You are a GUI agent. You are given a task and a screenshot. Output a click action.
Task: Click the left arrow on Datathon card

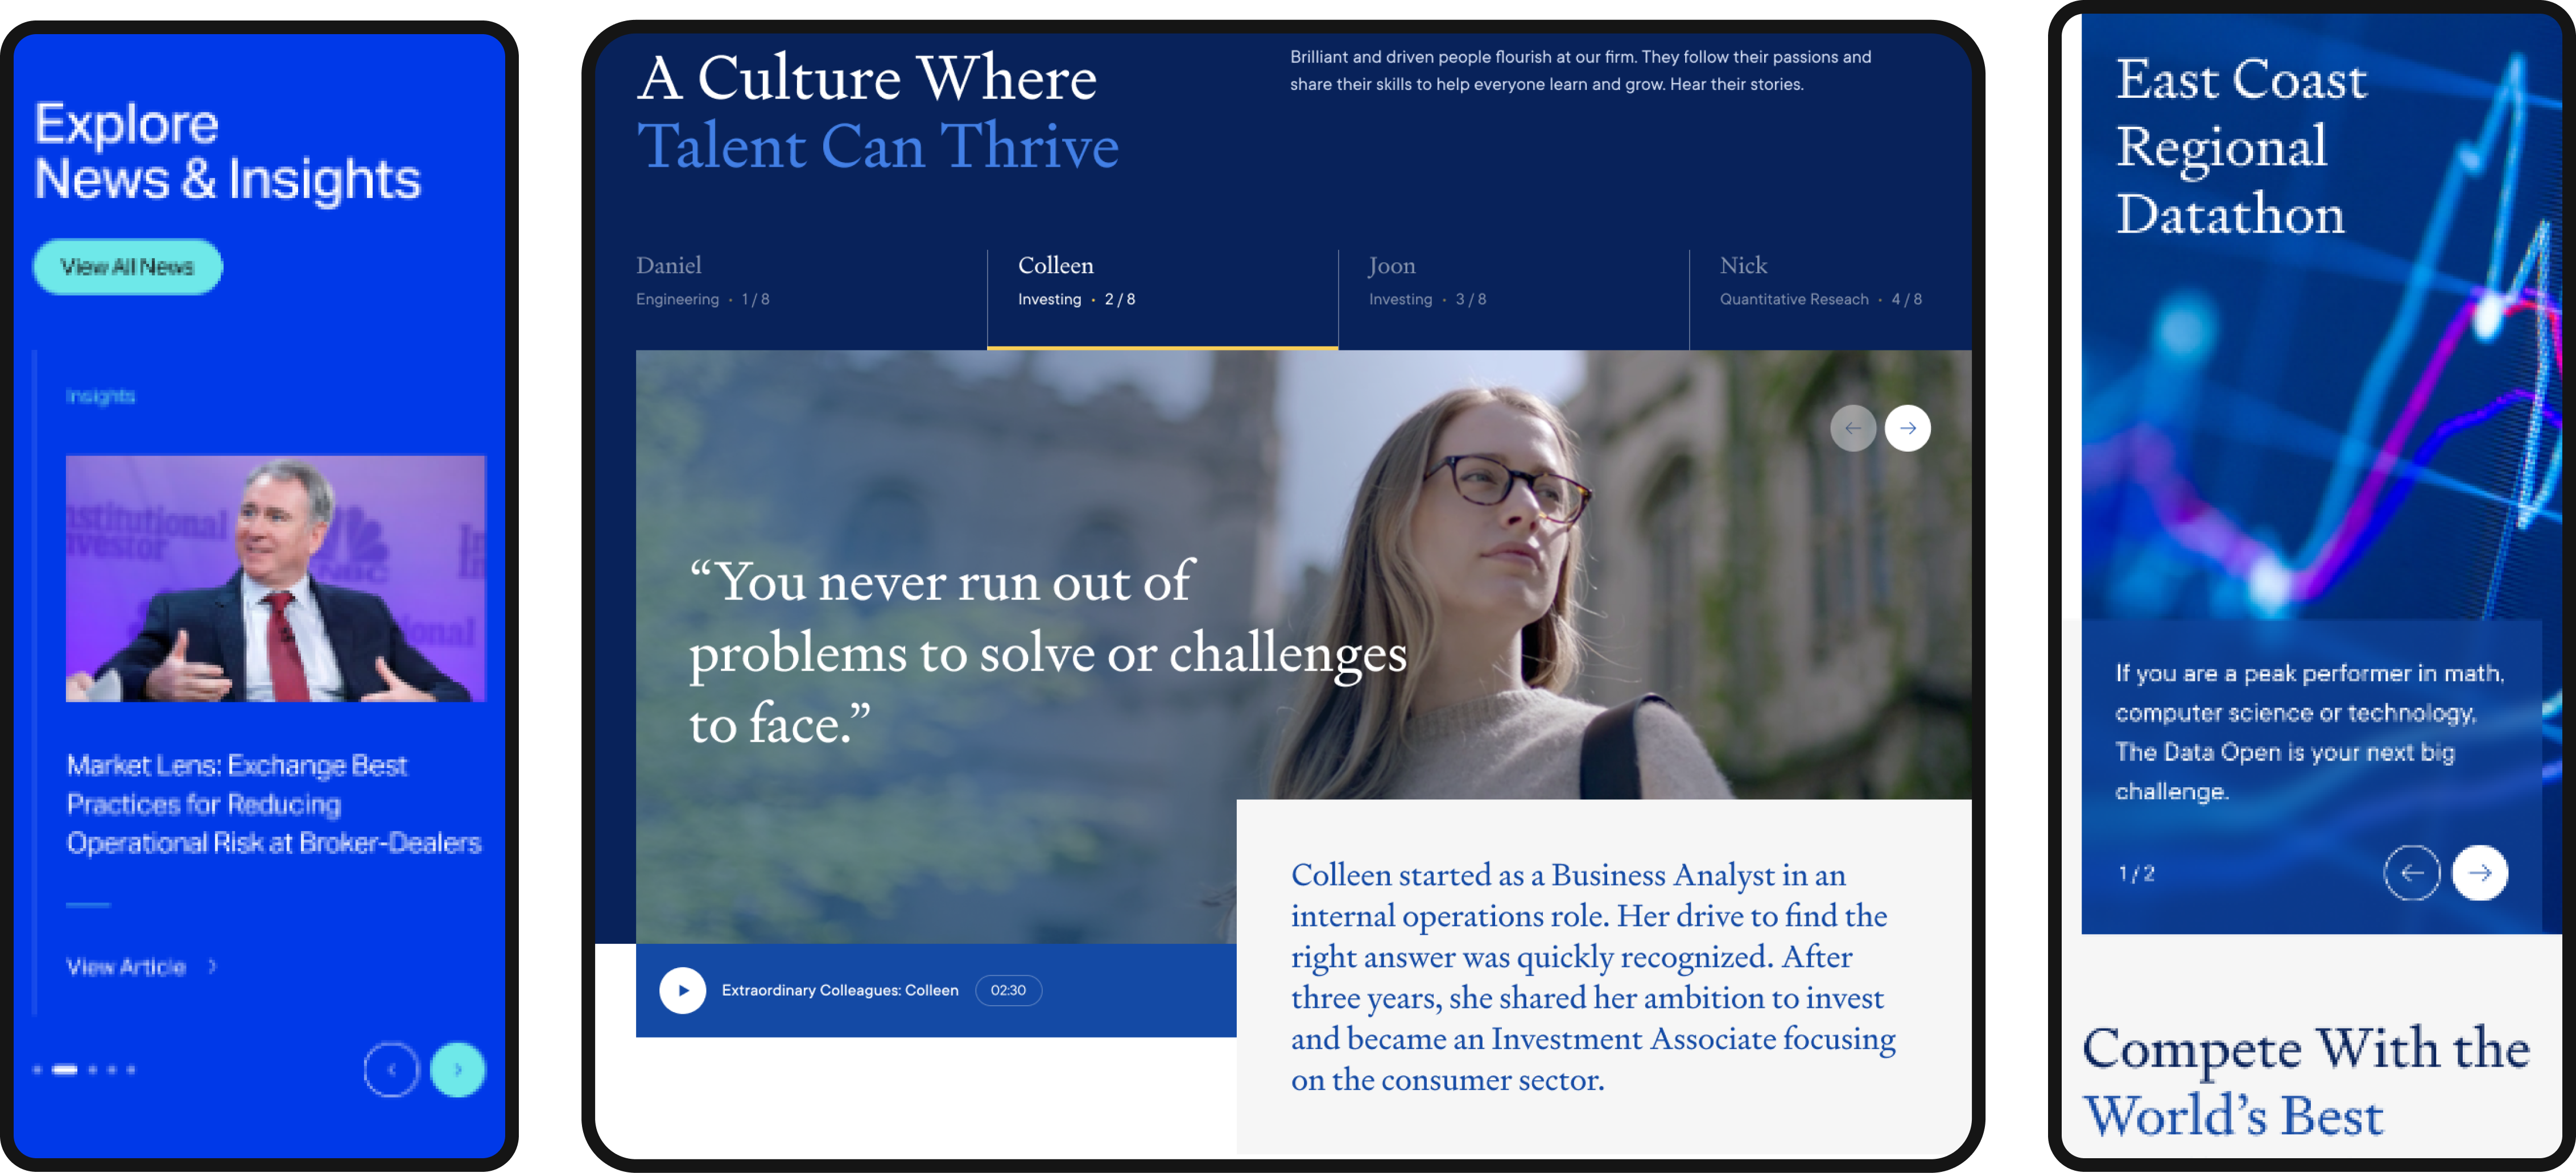point(2412,873)
